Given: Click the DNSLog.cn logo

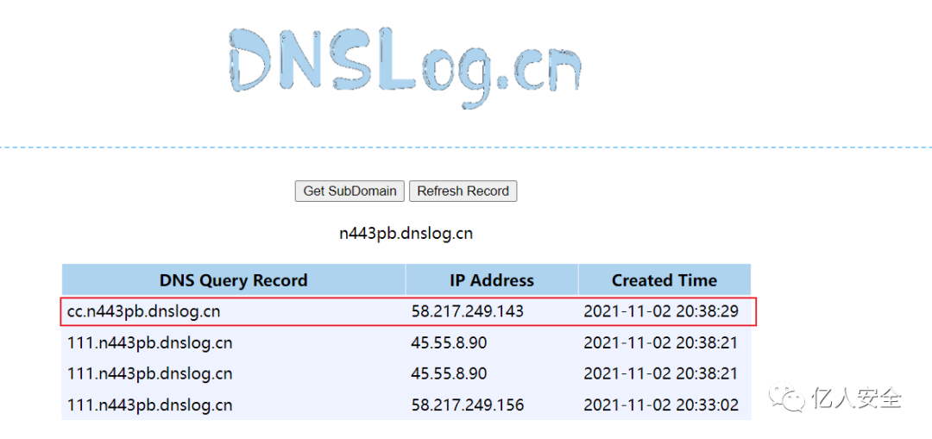Looking at the screenshot, I should pyautogui.click(x=405, y=67).
